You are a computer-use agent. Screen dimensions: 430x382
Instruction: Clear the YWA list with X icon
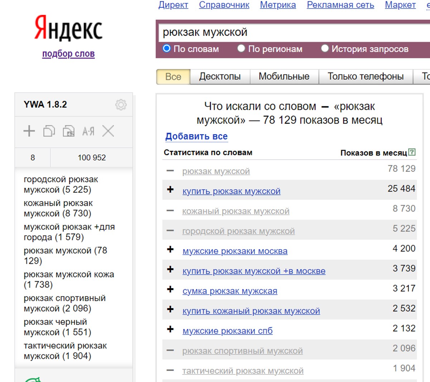(108, 131)
